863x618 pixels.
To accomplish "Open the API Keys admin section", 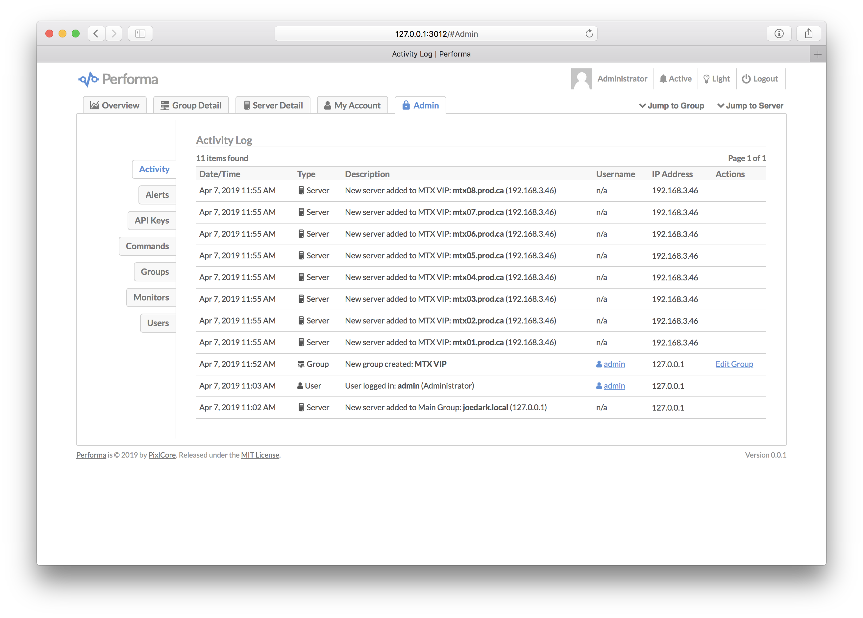I will 151,221.
